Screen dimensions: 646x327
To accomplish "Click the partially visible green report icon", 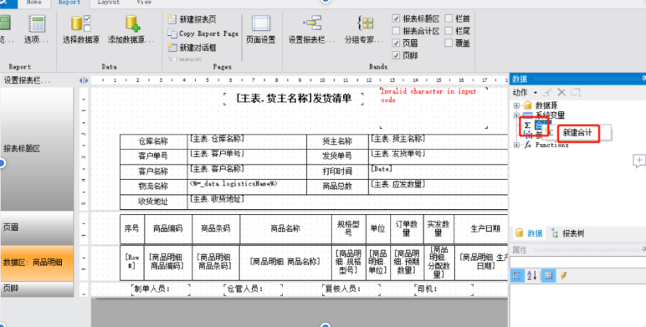I will pyautogui.click(x=4, y=23).
